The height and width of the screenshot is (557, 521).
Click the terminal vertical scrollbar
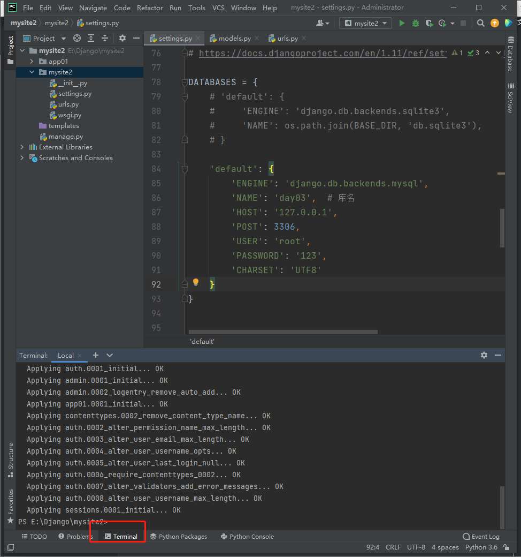[x=502, y=507]
